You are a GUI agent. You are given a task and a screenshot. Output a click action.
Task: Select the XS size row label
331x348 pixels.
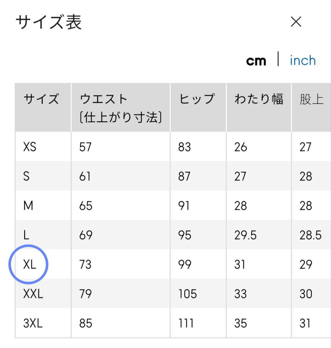pyautogui.click(x=30, y=147)
